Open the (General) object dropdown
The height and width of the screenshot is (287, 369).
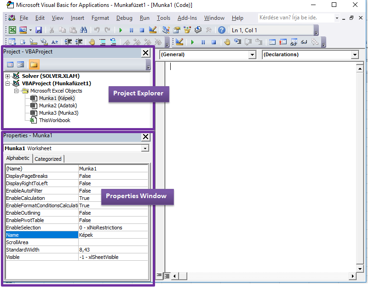(252, 55)
